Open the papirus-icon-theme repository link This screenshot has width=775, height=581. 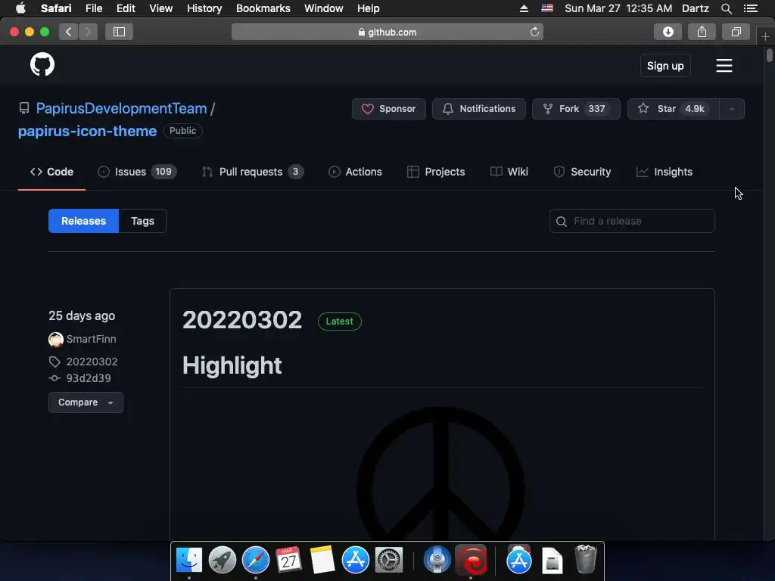point(88,132)
